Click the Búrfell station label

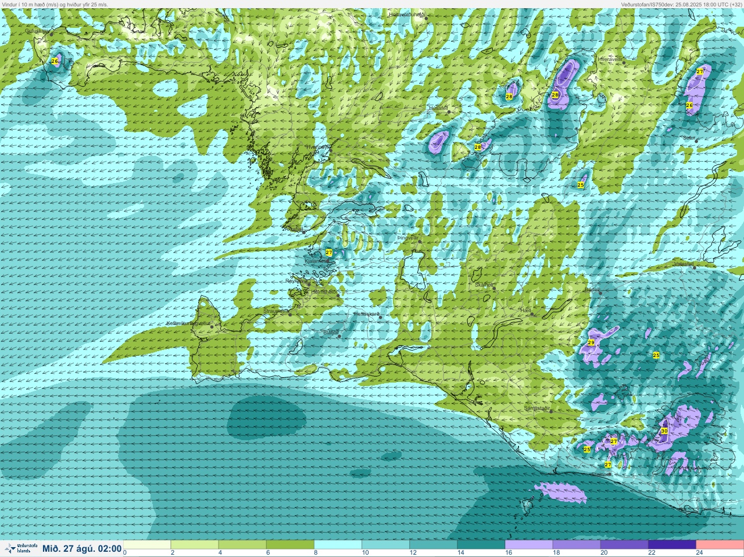(592, 290)
